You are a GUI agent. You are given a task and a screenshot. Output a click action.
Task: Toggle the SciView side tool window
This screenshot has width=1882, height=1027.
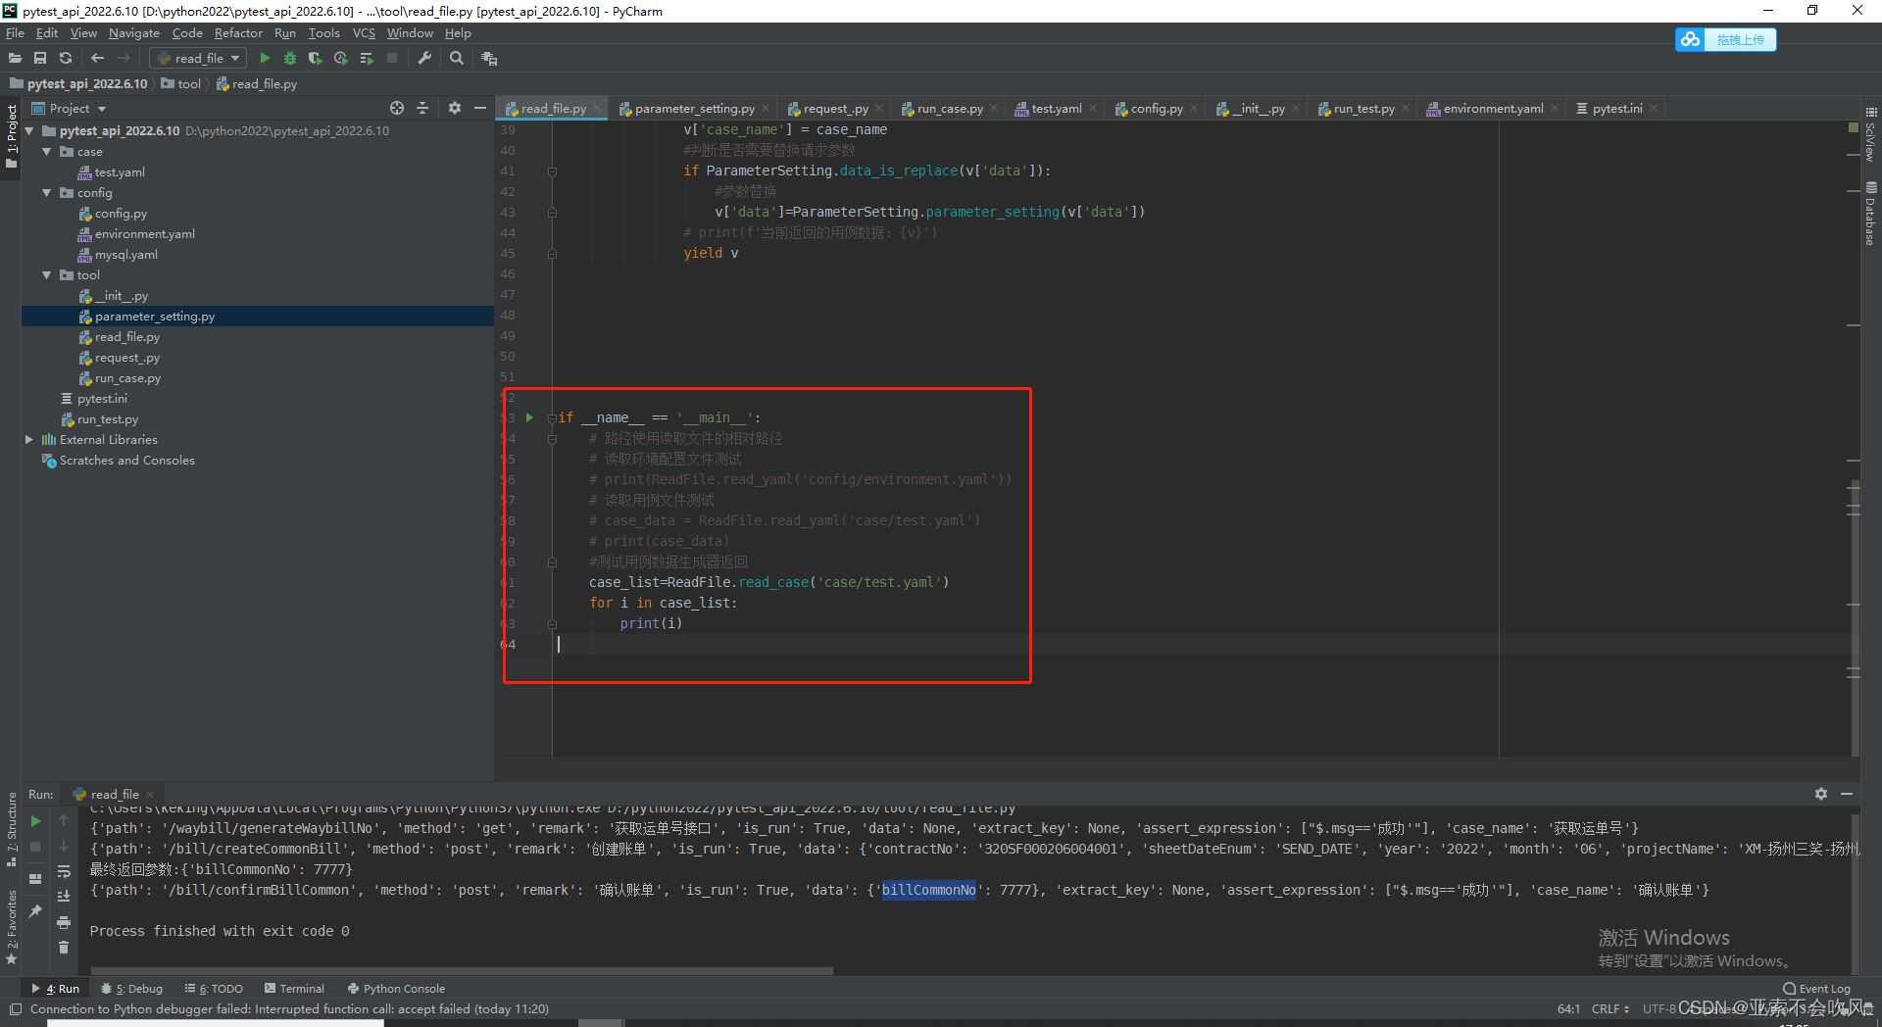point(1870,134)
